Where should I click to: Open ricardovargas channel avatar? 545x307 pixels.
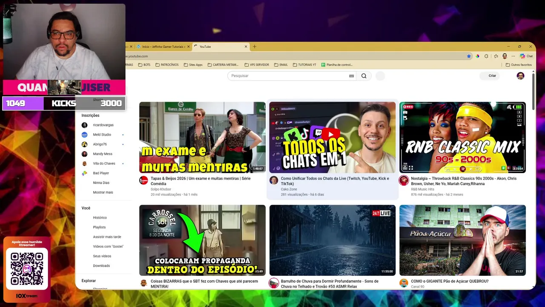tap(84, 125)
